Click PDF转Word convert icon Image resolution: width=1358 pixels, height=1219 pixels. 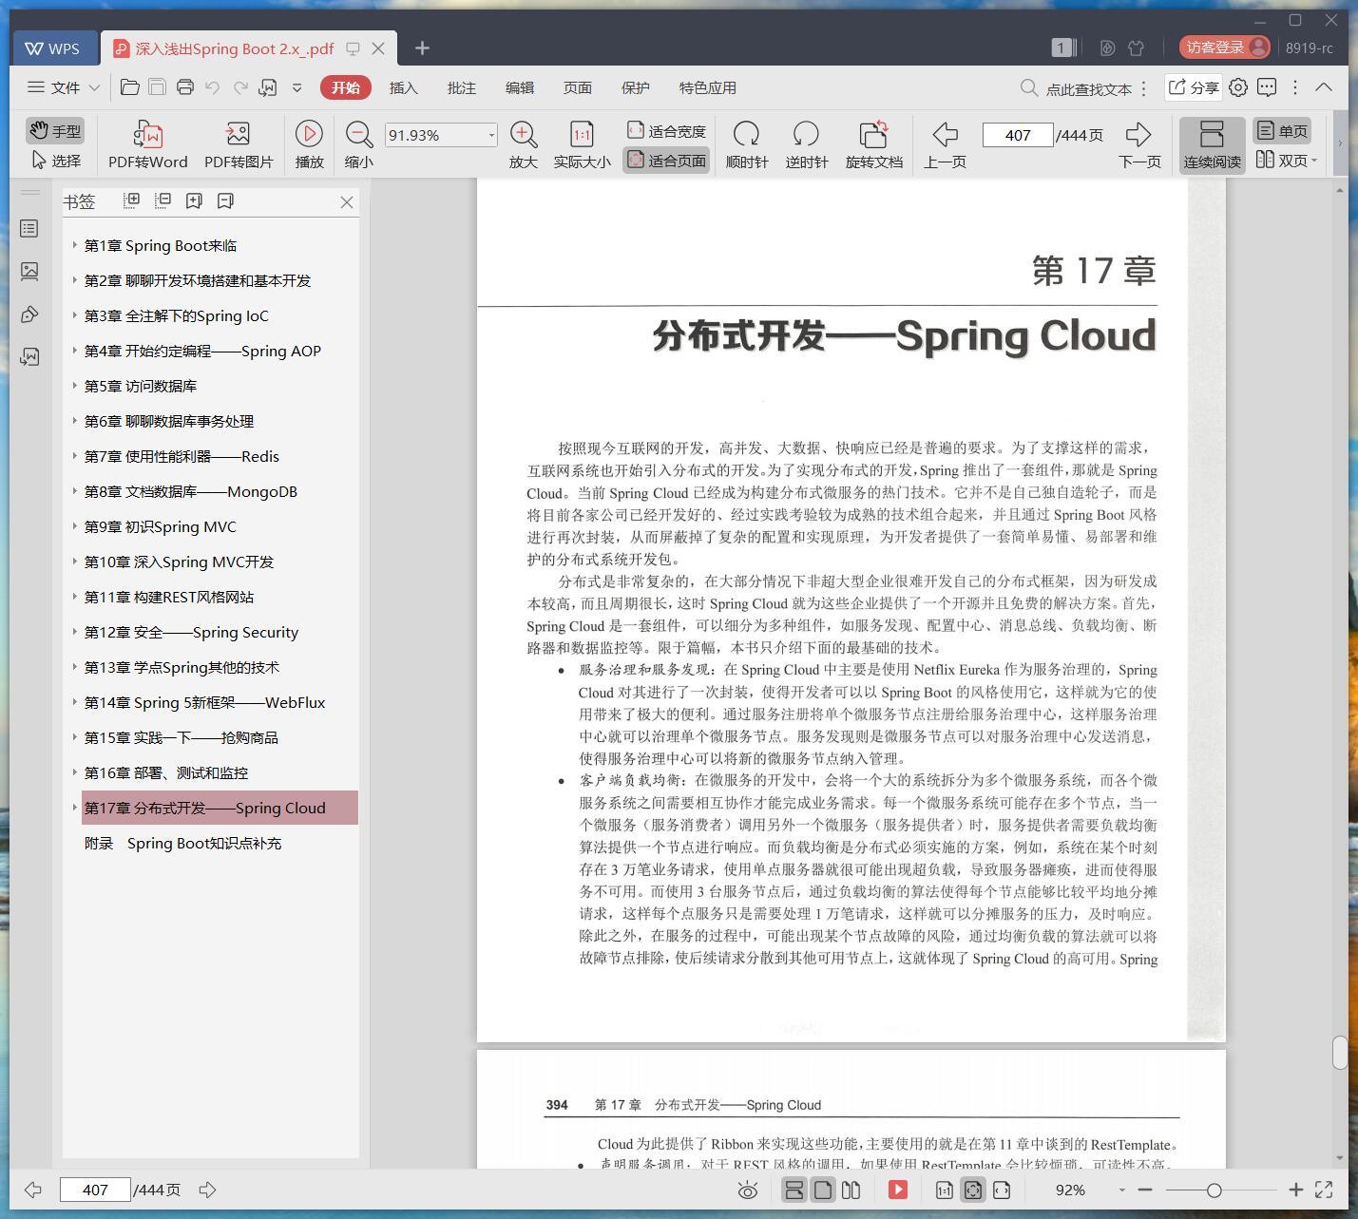(148, 144)
